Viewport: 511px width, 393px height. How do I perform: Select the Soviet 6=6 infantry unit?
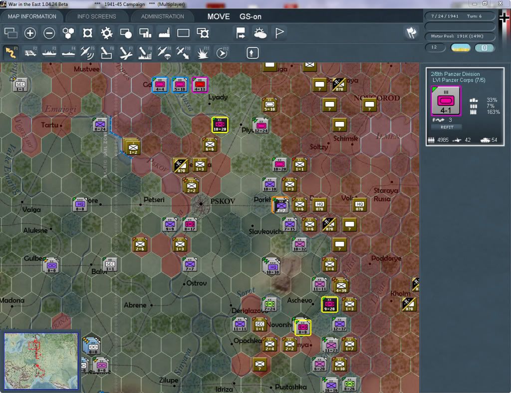tap(210, 145)
